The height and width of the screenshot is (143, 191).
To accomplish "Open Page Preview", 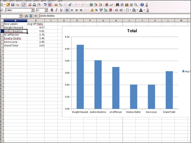I will (x=39, y=5).
